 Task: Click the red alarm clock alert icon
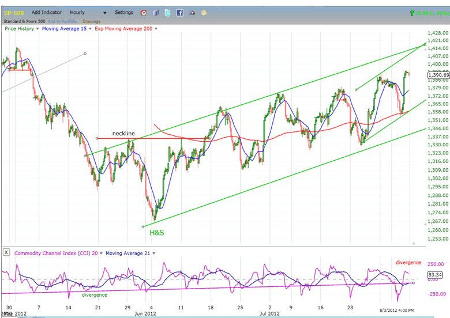(x=144, y=13)
